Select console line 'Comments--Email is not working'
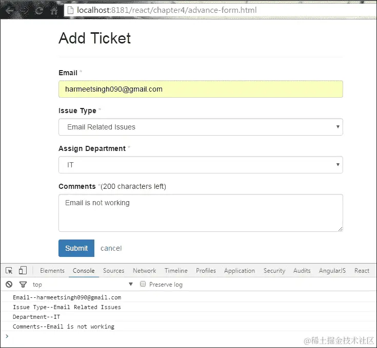Image resolution: width=377 pixels, height=348 pixels. pos(64,327)
